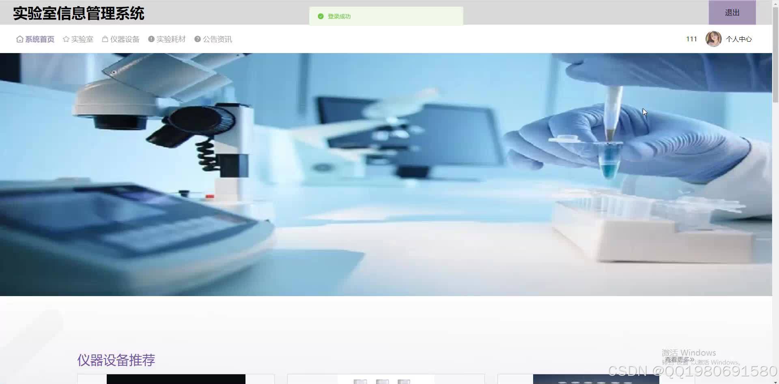Image resolution: width=779 pixels, height=384 pixels.
Task: Open the third recommended equipment thumbnail
Action: coord(596,379)
